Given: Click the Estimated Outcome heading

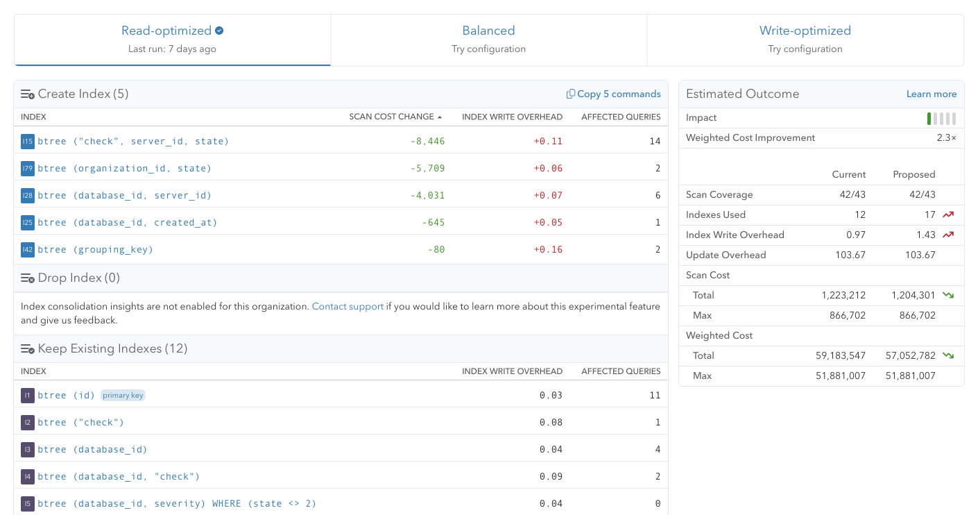Looking at the screenshot, I should (742, 94).
